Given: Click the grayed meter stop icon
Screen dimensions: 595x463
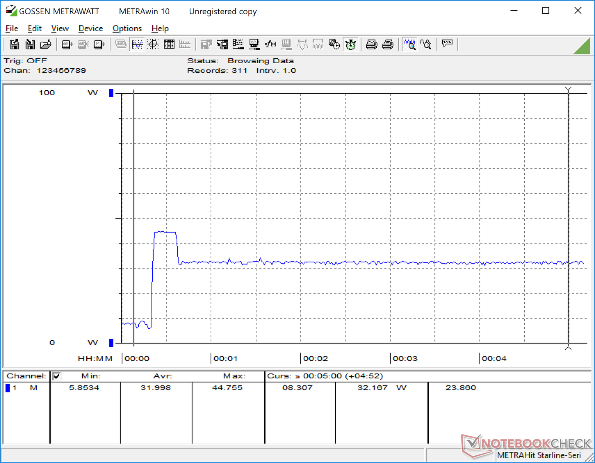Looking at the screenshot, I should tap(83, 44).
